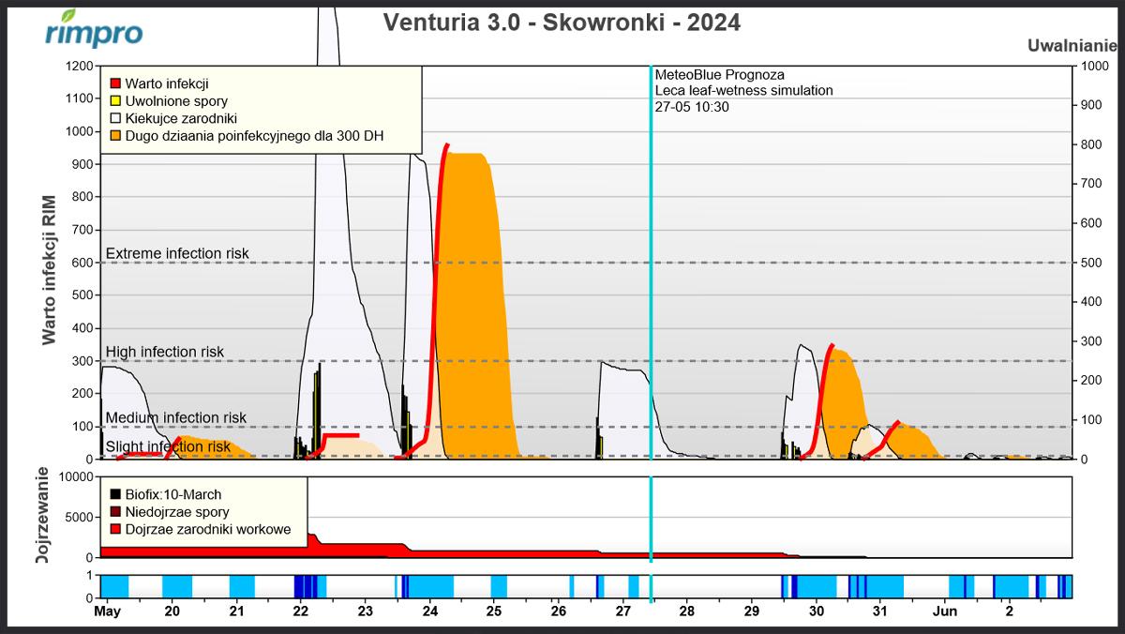
Task: Click the 'Leca leaf-wetness simulation' text
Action: pyautogui.click(x=743, y=91)
